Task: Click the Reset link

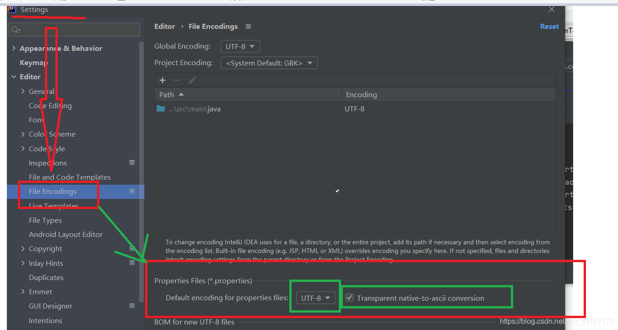Action: (549, 27)
